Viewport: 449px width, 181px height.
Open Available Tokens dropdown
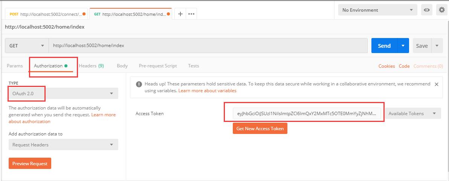tap(412, 113)
